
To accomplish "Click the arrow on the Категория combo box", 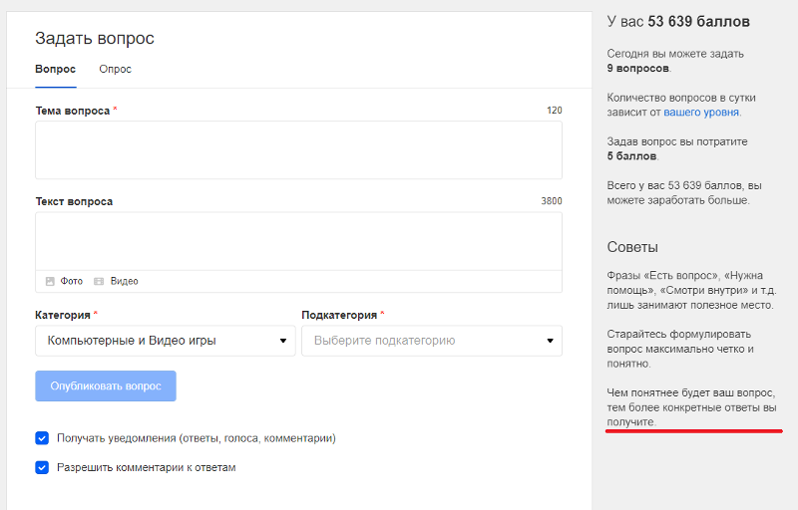I will point(283,341).
